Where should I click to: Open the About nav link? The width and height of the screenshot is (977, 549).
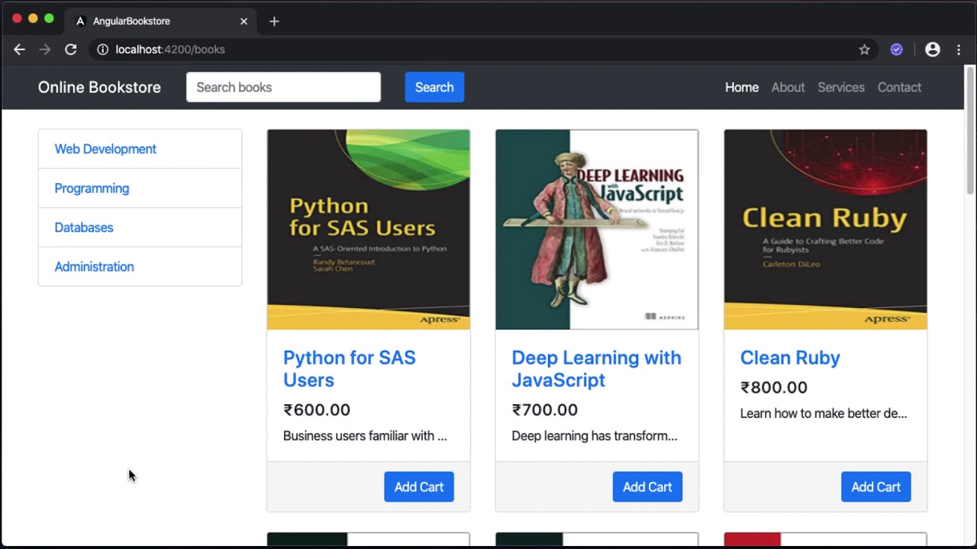click(x=788, y=87)
